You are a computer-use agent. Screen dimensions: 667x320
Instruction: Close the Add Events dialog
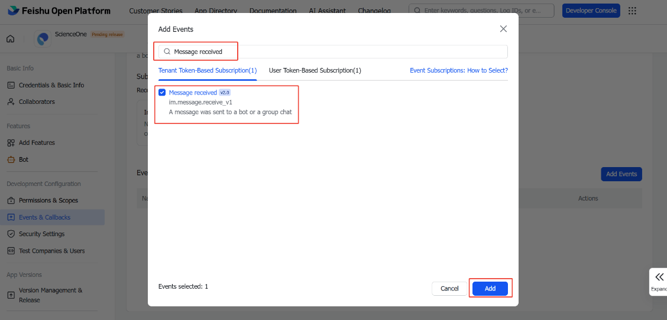point(503,29)
